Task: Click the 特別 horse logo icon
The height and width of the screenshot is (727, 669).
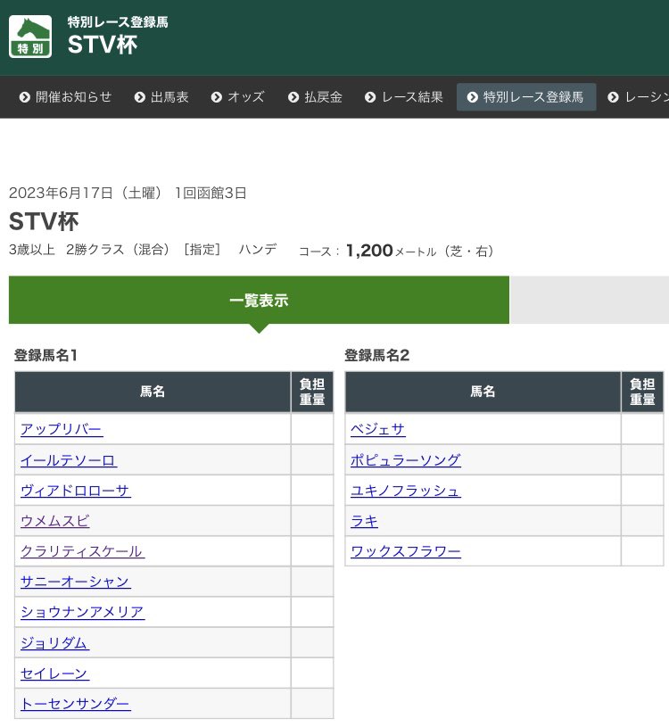Action: pos(30,37)
